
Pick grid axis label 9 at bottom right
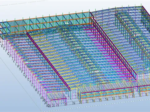[x=140, y=95]
